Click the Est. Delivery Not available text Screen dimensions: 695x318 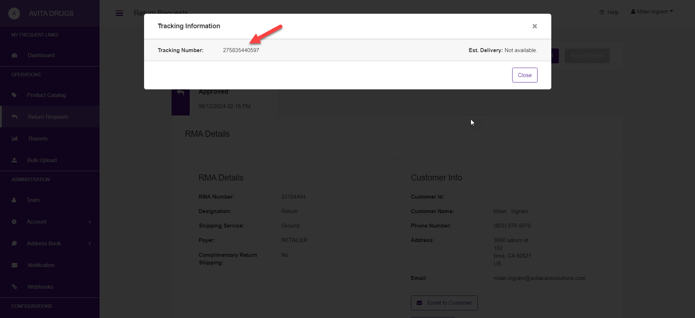click(x=503, y=50)
